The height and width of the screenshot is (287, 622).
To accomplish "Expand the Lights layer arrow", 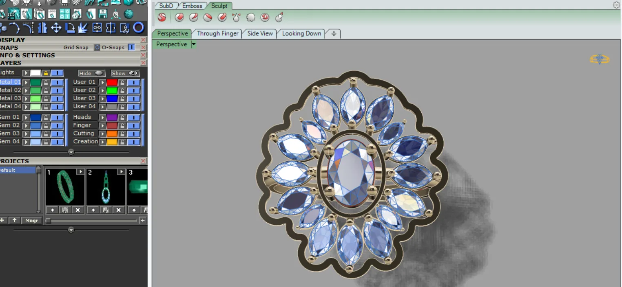I will 26,73.
